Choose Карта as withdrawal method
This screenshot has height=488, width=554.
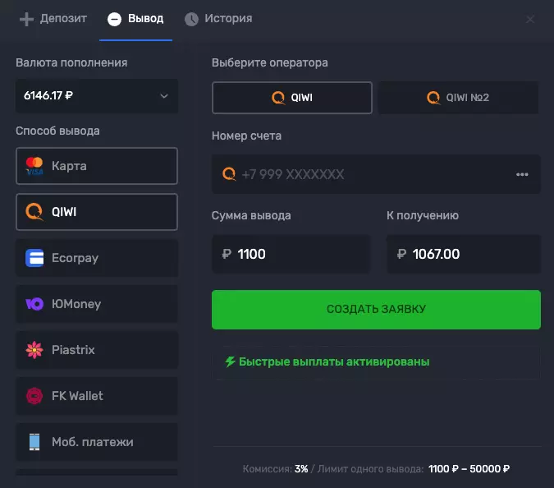point(97,166)
